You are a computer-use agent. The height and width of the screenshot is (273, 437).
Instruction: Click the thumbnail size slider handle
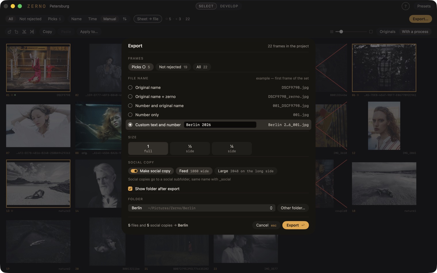[341, 32]
